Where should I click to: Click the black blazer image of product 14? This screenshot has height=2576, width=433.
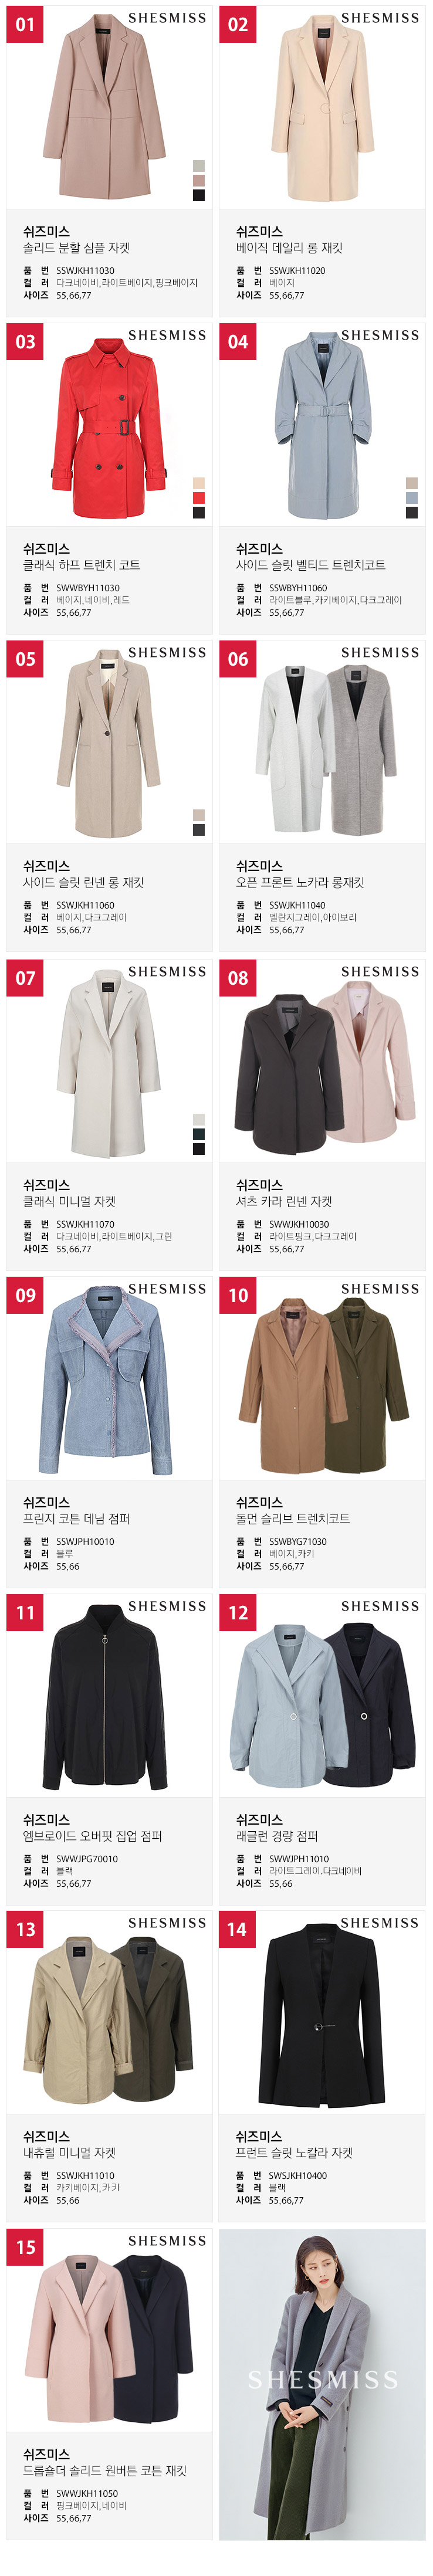point(322,2013)
